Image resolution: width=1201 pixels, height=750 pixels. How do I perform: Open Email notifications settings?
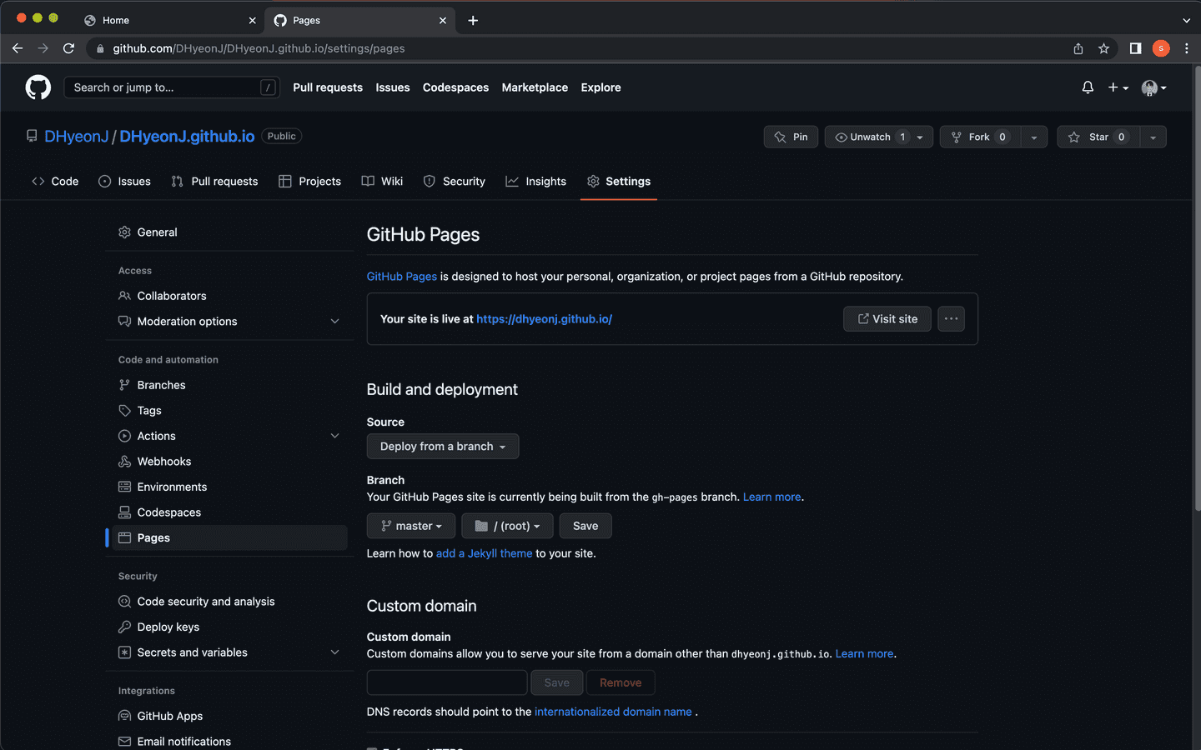227,742
